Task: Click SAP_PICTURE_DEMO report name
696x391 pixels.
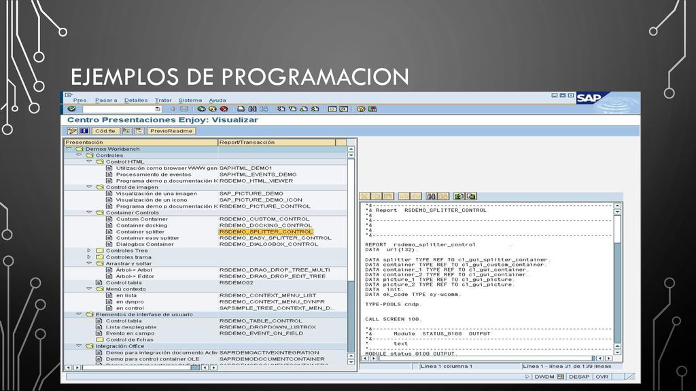Action: (251, 193)
